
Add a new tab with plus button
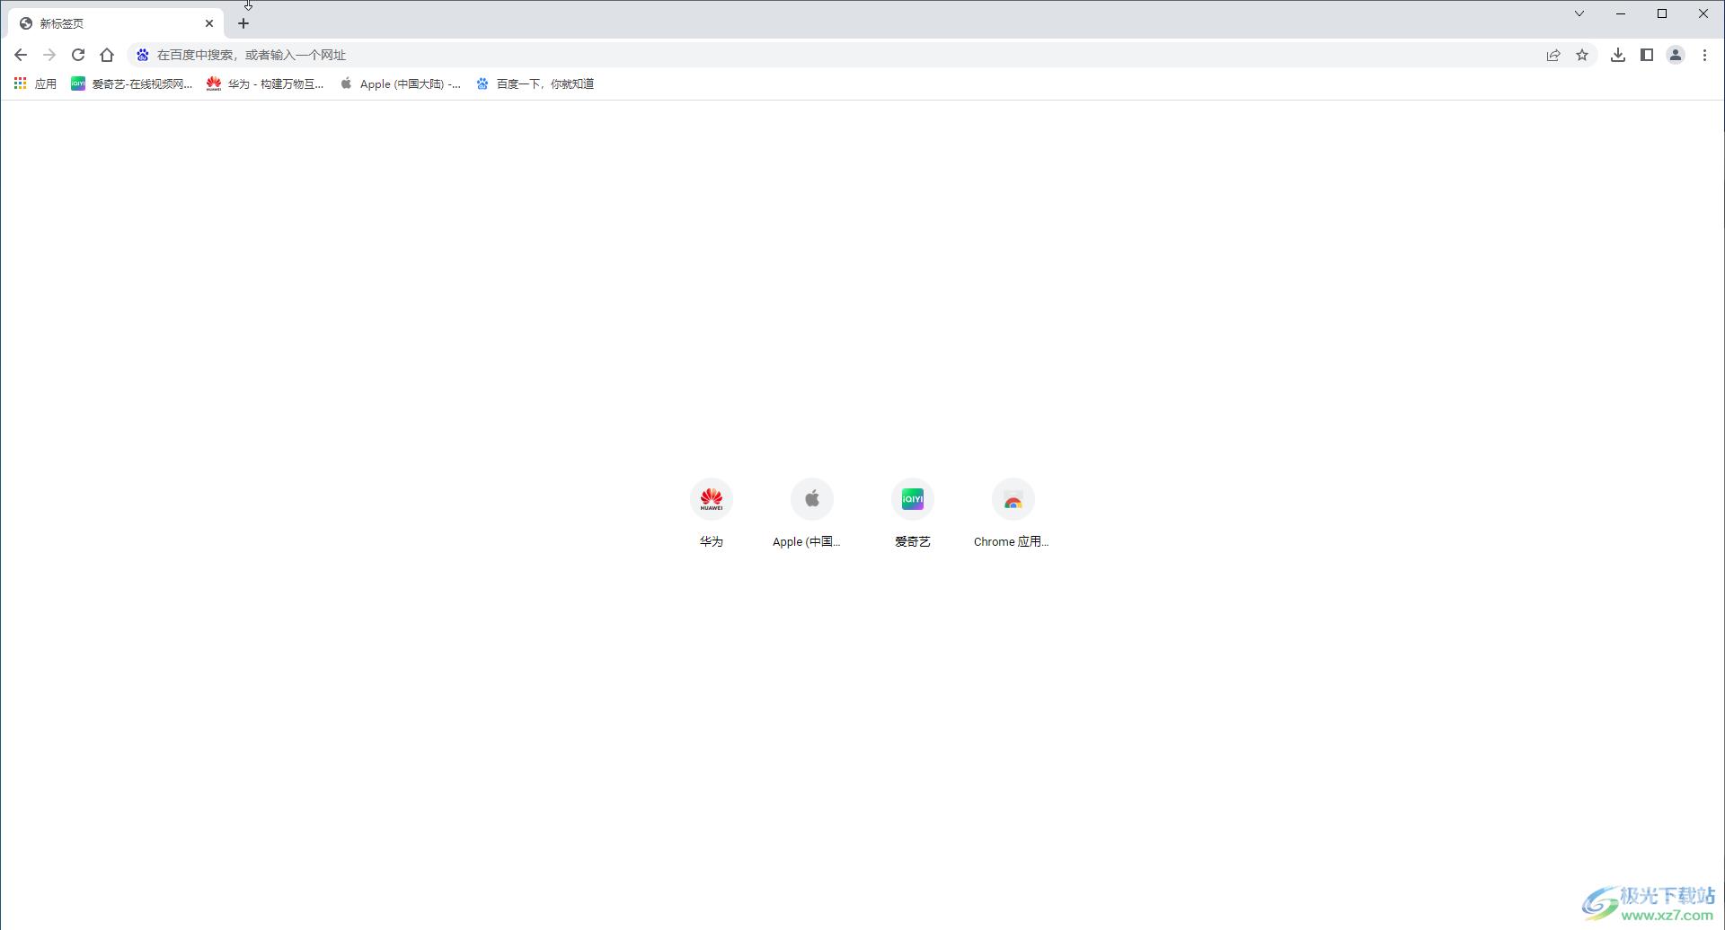(x=243, y=23)
